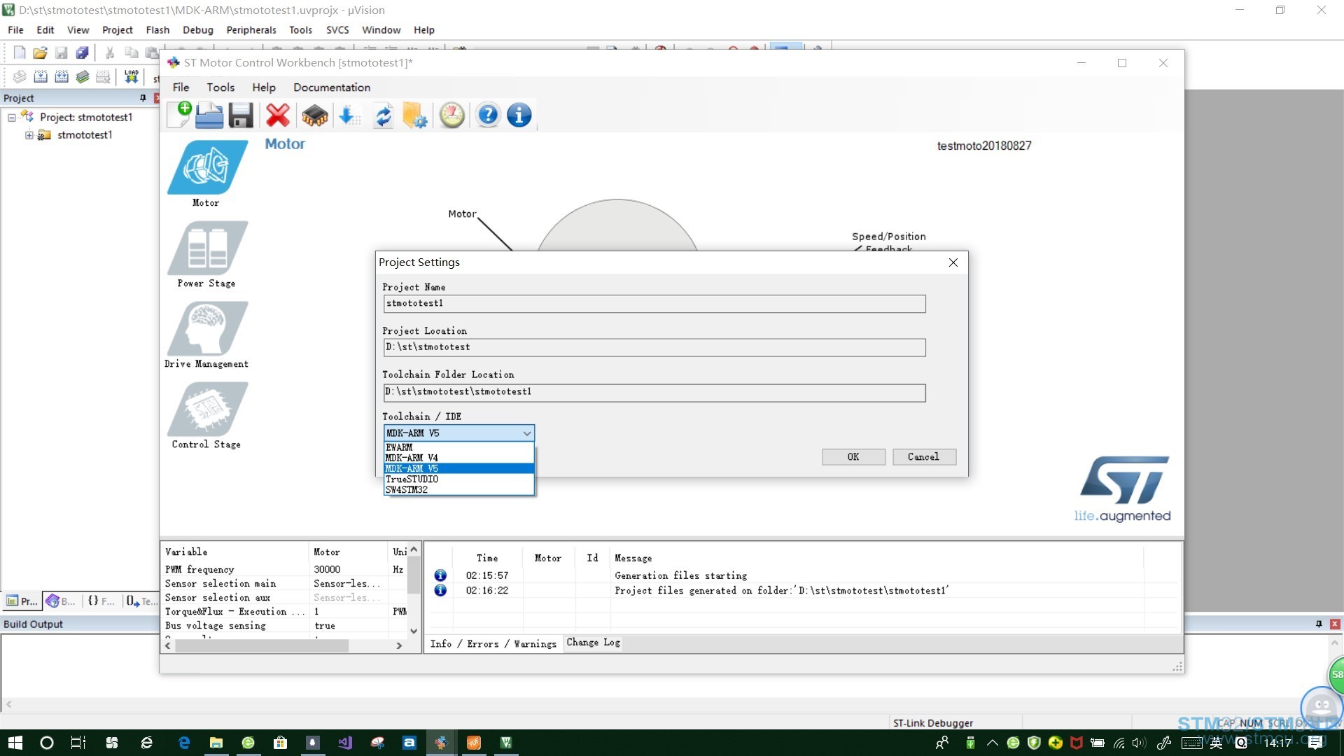Cancel the Project Settings dialog
Screen dimensions: 1344x756
(924, 457)
